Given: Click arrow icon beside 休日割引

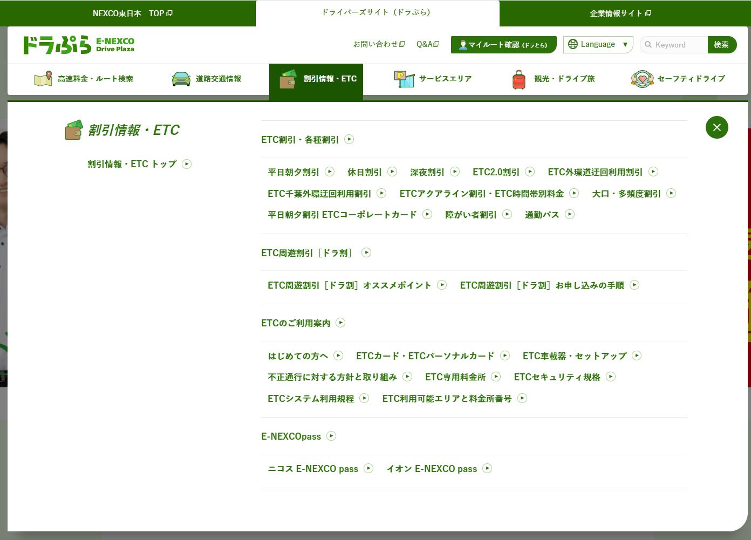Looking at the screenshot, I should click(392, 172).
